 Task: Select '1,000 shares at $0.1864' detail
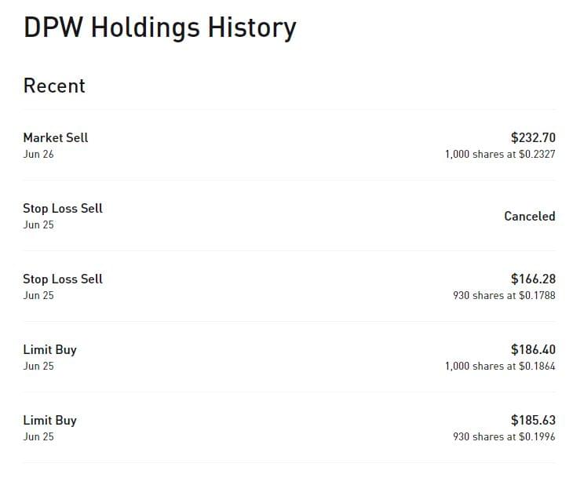tap(500, 367)
